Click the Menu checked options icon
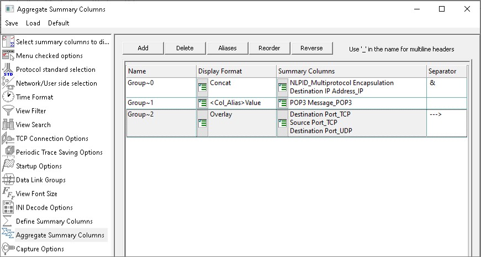The image size is (481, 257). 8,56
